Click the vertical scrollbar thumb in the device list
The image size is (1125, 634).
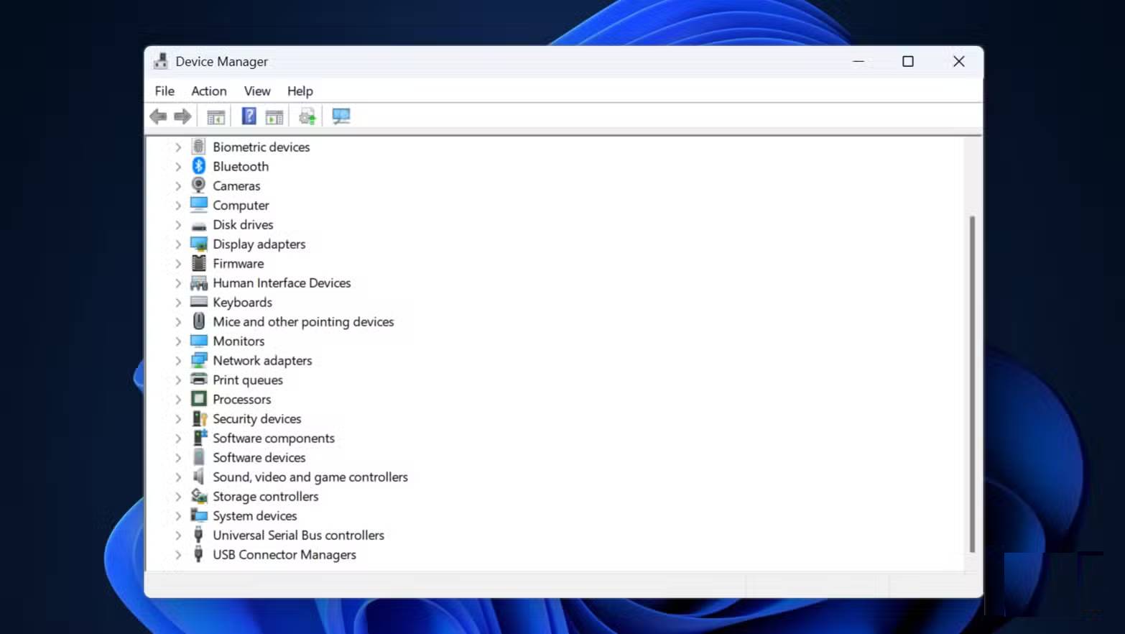972,384
